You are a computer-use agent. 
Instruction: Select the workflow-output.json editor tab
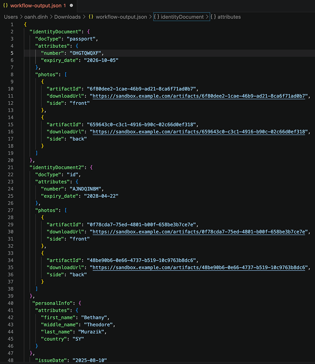[38, 6]
